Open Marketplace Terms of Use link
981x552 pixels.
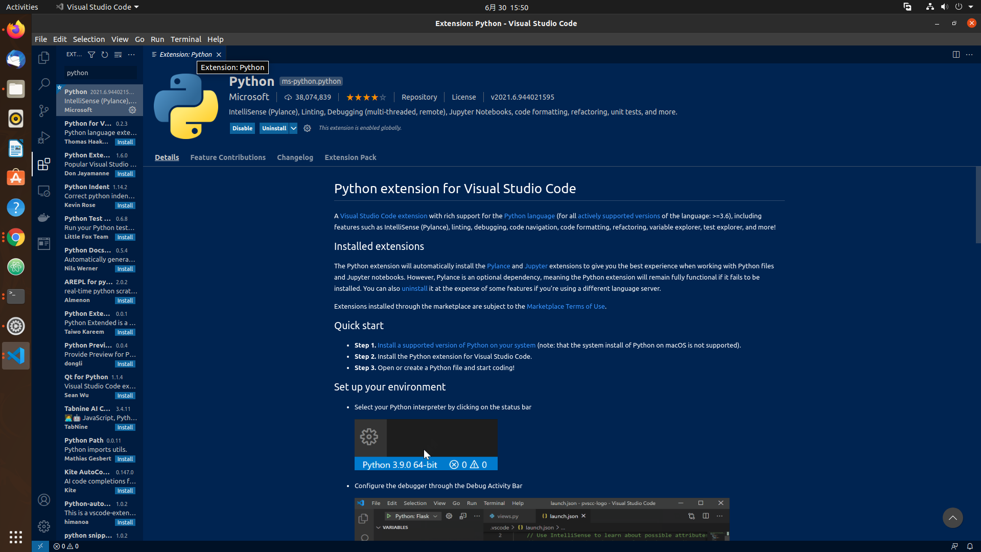(x=566, y=306)
